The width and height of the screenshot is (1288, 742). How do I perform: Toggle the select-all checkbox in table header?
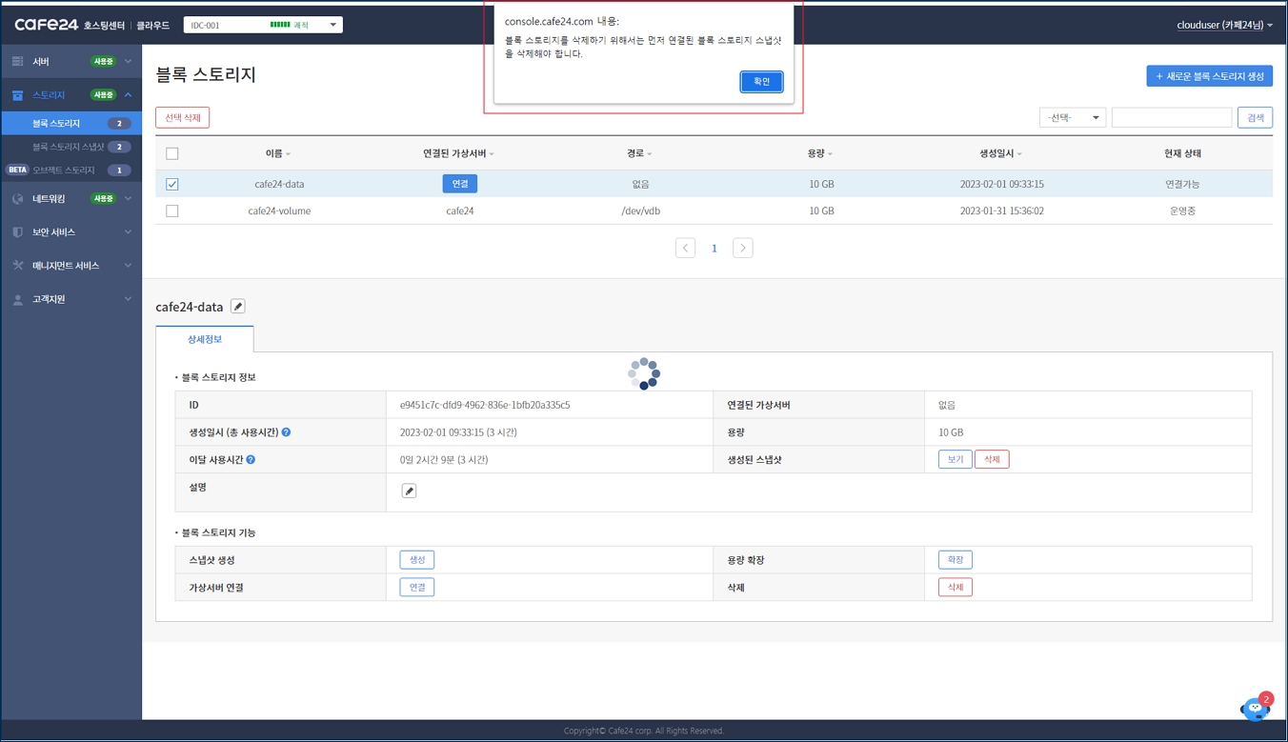pyautogui.click(x=172, y=153)
